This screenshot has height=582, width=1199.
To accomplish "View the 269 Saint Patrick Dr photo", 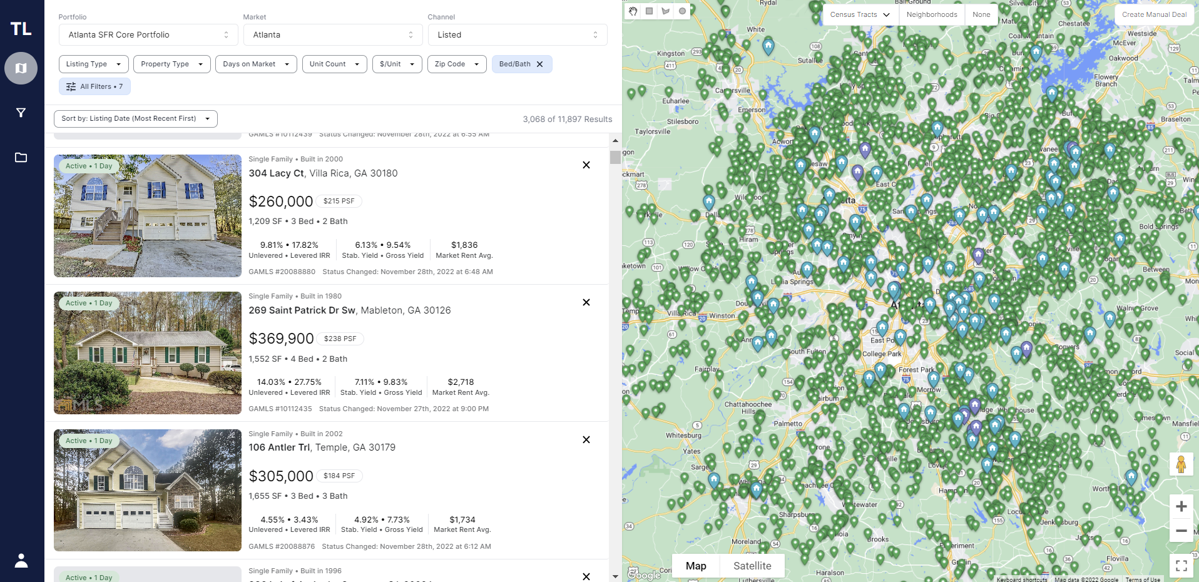I will pos(148,353).
